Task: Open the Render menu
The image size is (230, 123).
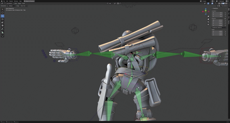Action: tap(11, 1)
